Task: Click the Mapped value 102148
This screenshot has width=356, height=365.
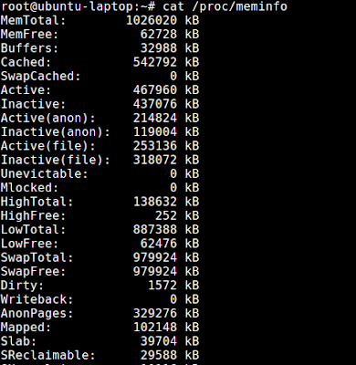Action: click(x=154, y=328)
